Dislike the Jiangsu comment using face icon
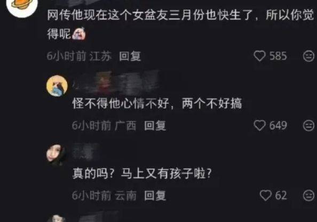The image size is (317, 222). [308, 56]
